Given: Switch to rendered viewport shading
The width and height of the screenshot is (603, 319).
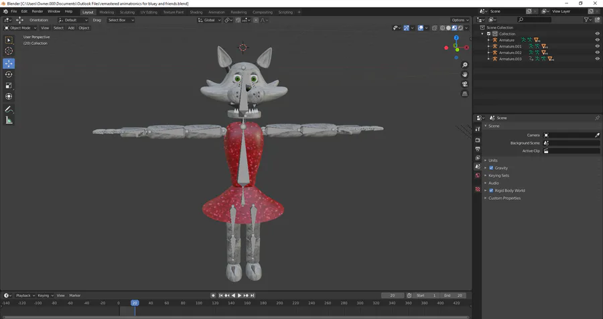Looking at the screenshot, I should point(461,27).
